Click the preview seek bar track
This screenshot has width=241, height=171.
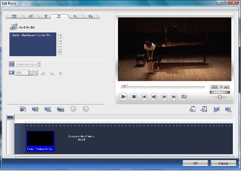tap(163, 87)
